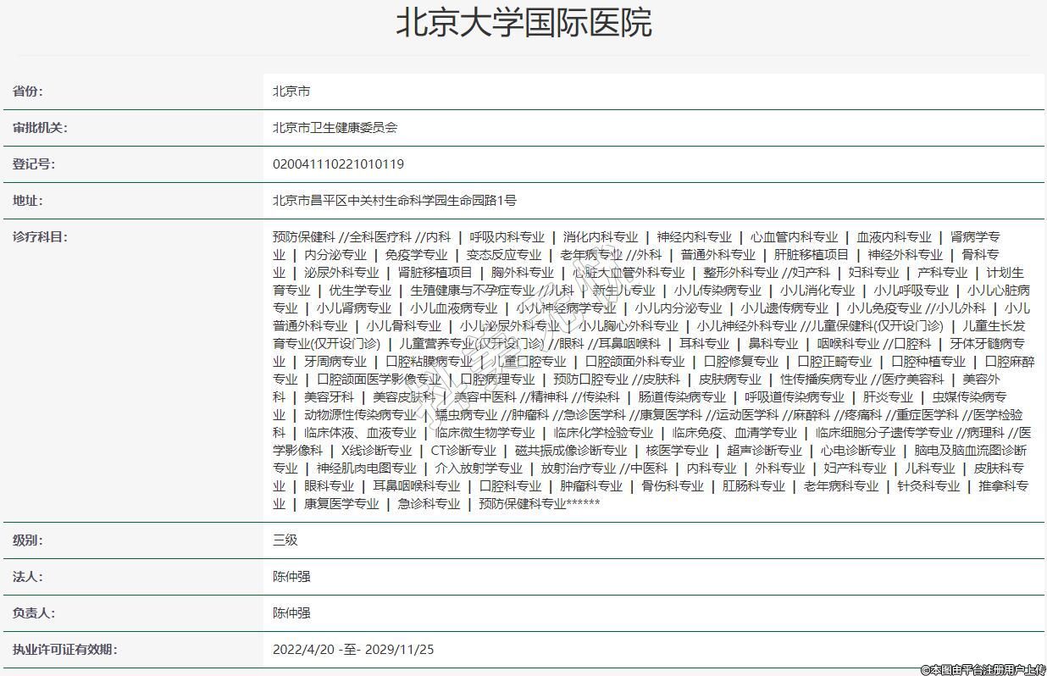Click the 北京大学国际医院 page title
Screen dimensions: 1047x676
click(x=523, y=24)
